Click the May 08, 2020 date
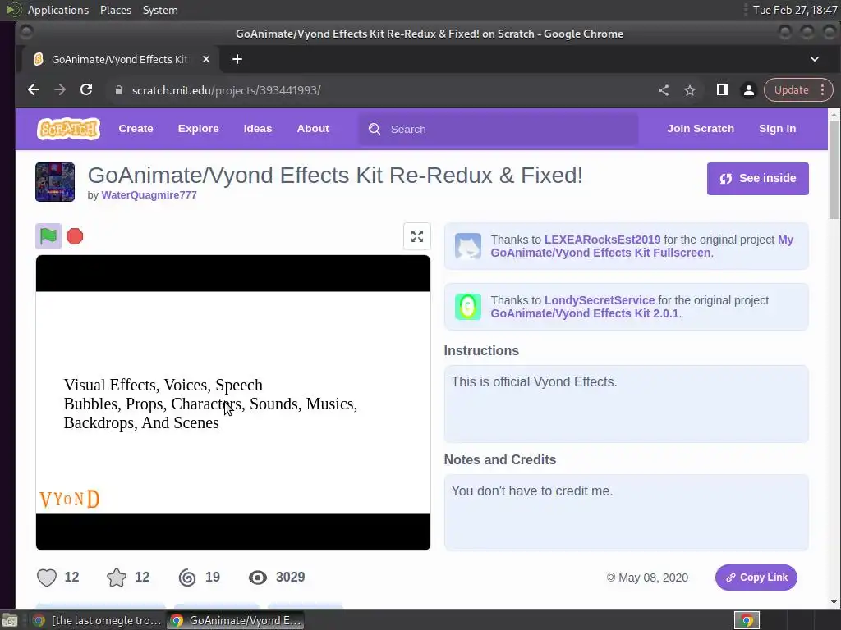The height and width of the screenshot is (630, 841). tap(653, 577)
